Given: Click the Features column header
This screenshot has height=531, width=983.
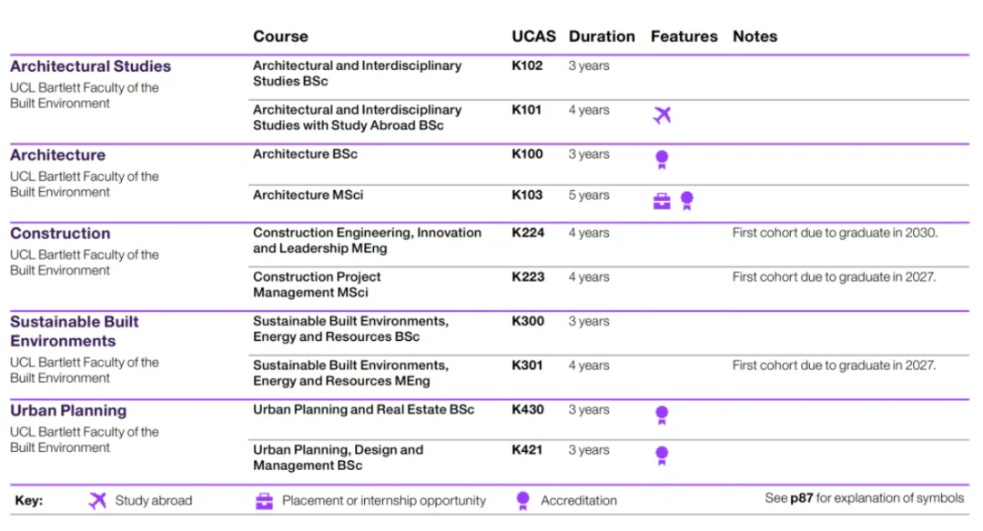Looking at the screenshot, I should [684, 36].
